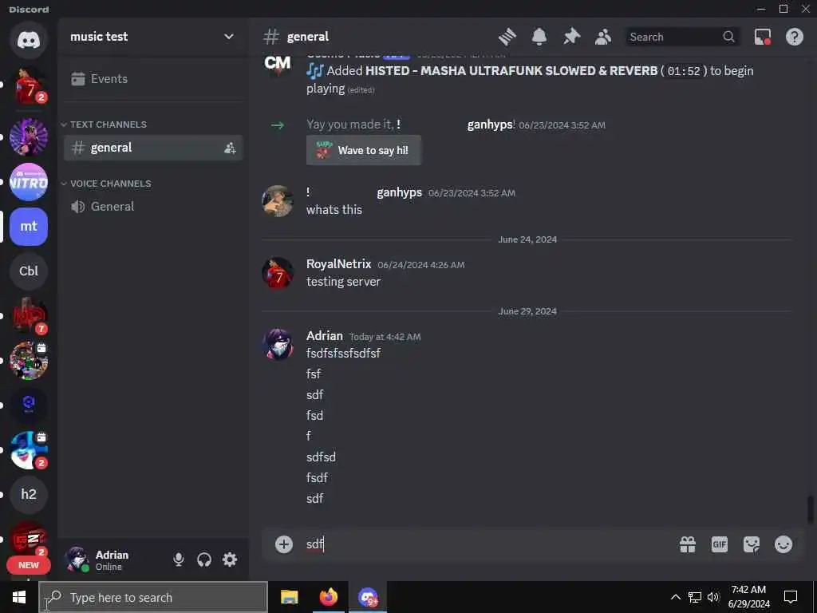Open the Windows Start menu
Screen dimensions: 817x613
(x=19, y=597)
